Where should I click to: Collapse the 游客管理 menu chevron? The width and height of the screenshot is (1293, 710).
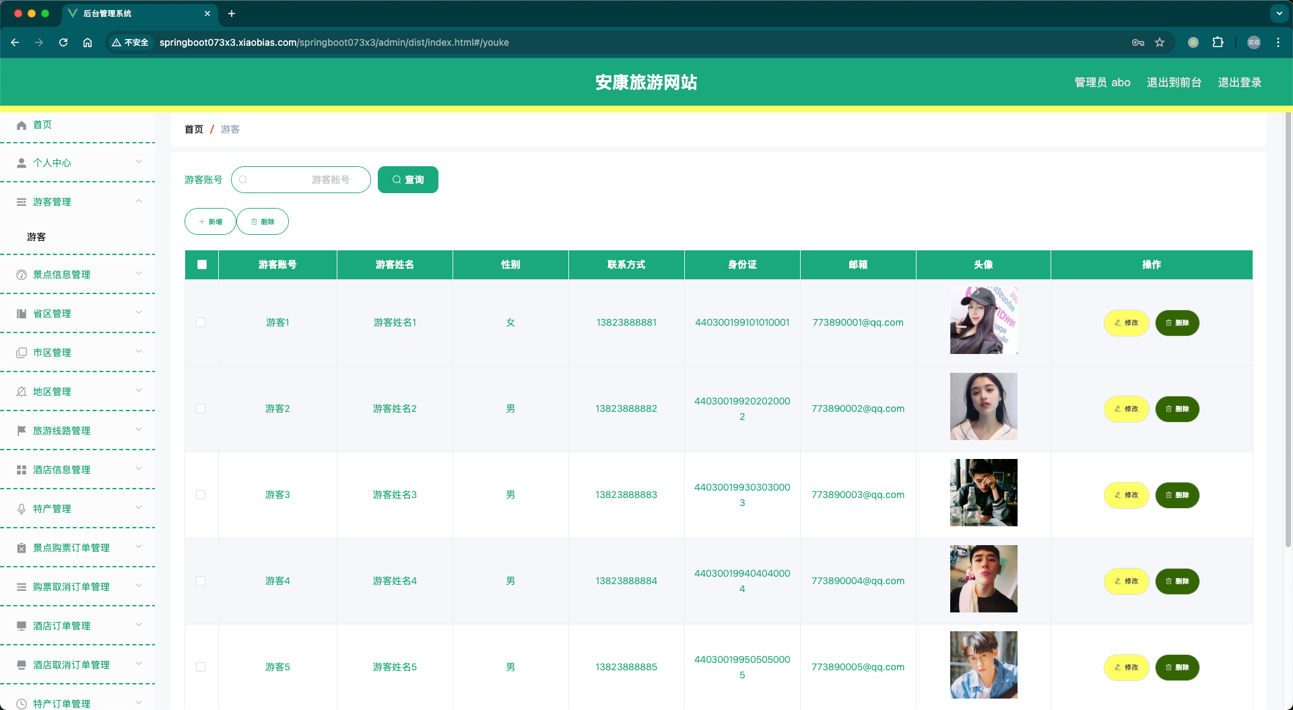(x=139, y=201)
